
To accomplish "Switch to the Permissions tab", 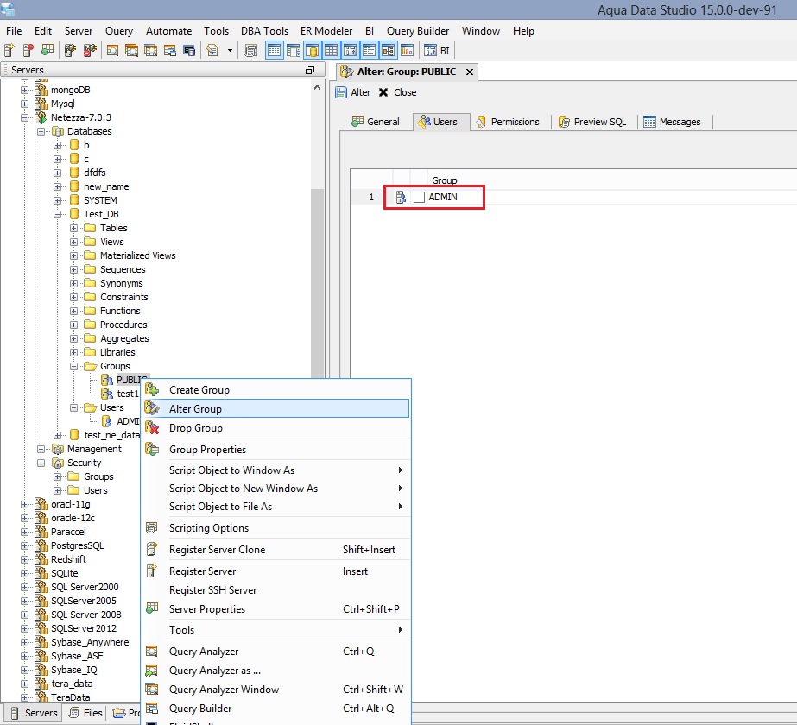I will coord(508,122).
